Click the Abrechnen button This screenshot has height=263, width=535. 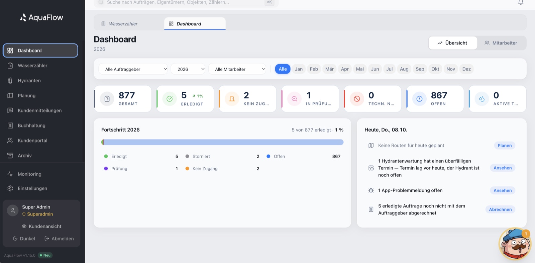pos(500,209)
